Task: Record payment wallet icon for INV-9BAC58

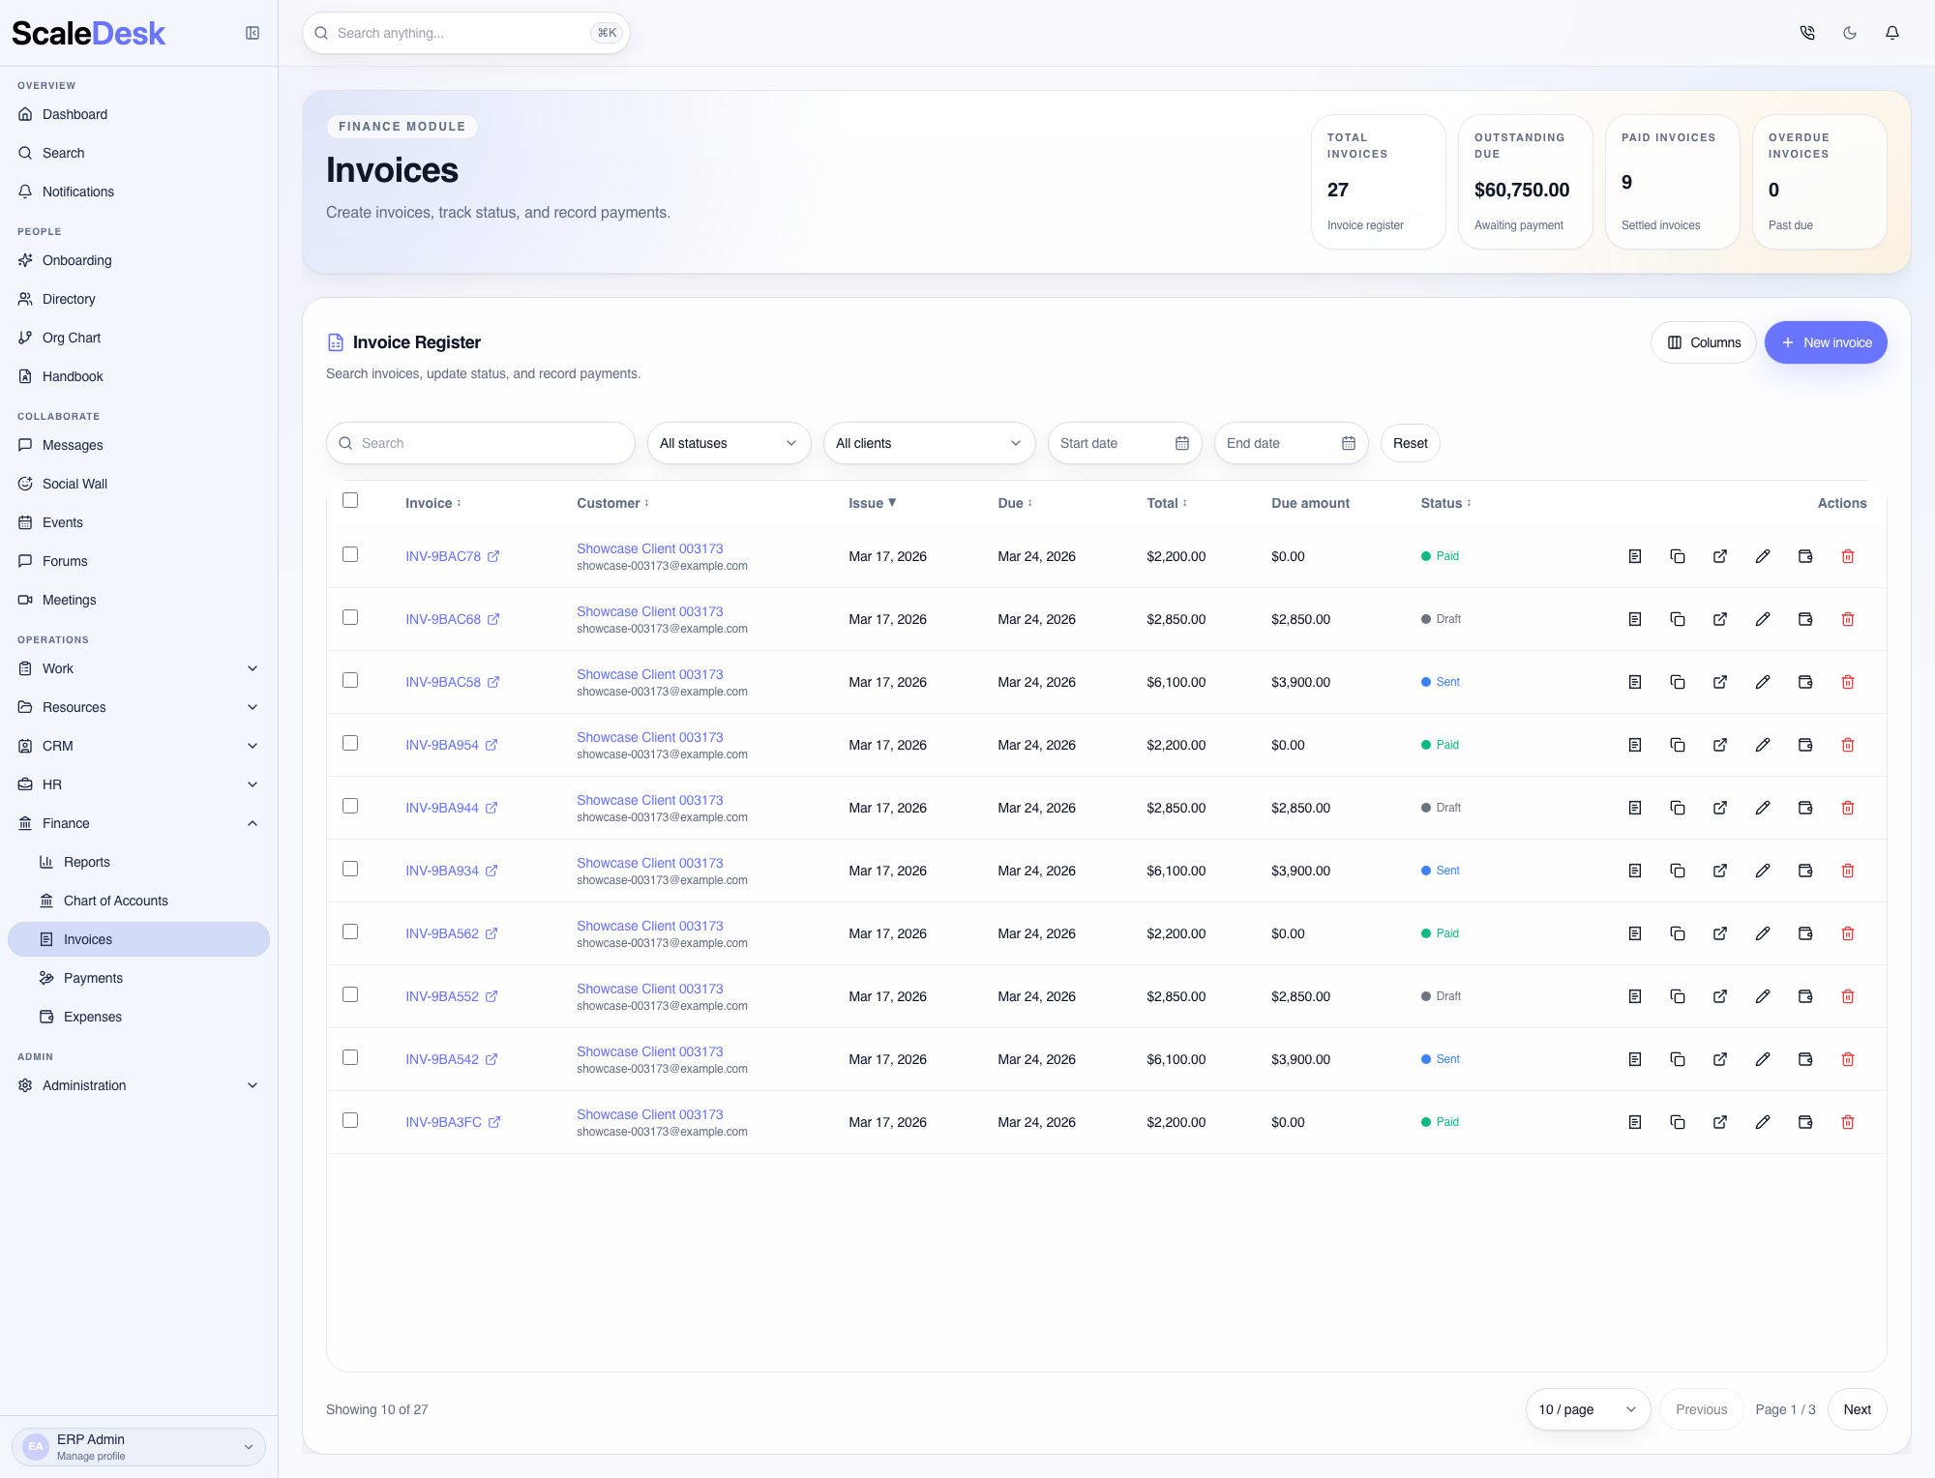Action: click(x=1805, y=682)
